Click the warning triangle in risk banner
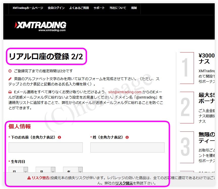The height and width of the screenshot is (189, 218). tap(29, 178)
